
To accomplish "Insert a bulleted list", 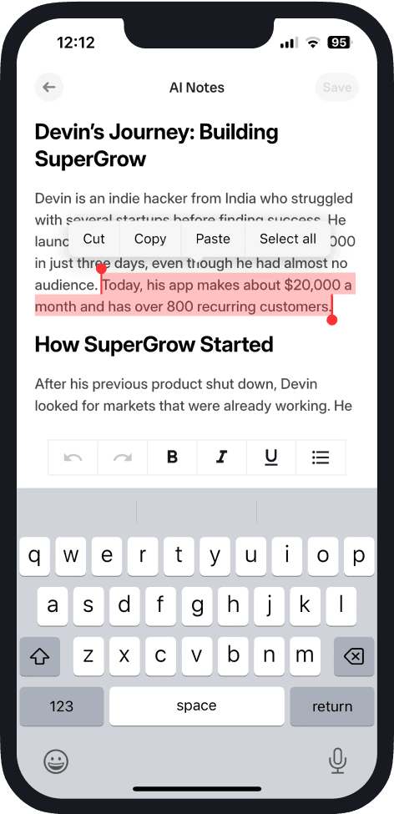I will [321, 458].
